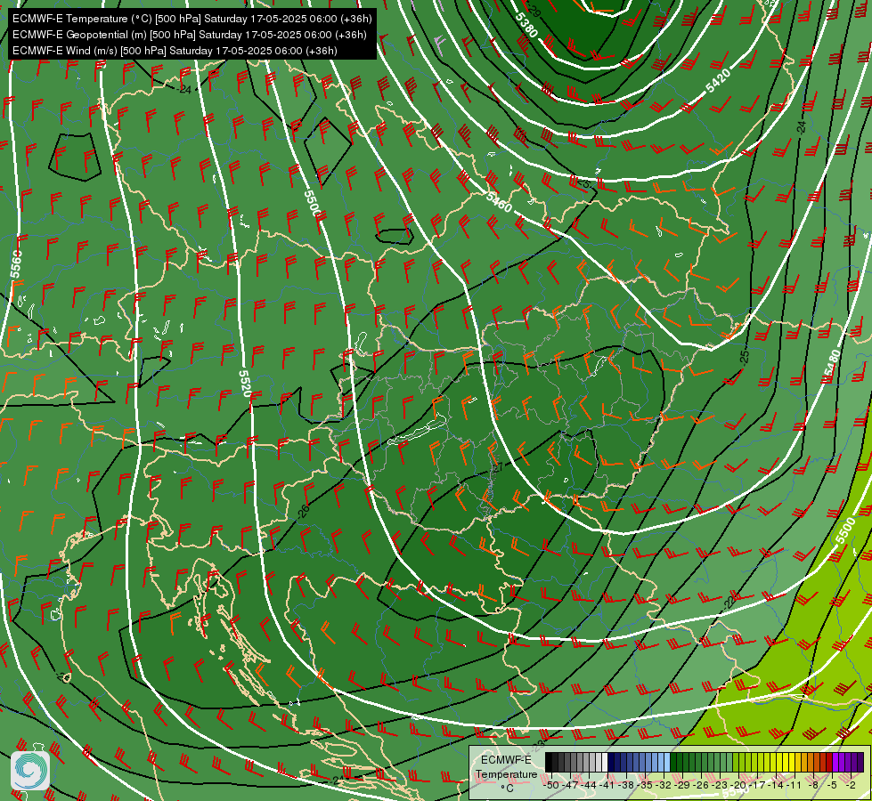Click the -8 tick label in the legend
Screen dimensions: 872x801
pyautogui.click(x=813, y=785)
